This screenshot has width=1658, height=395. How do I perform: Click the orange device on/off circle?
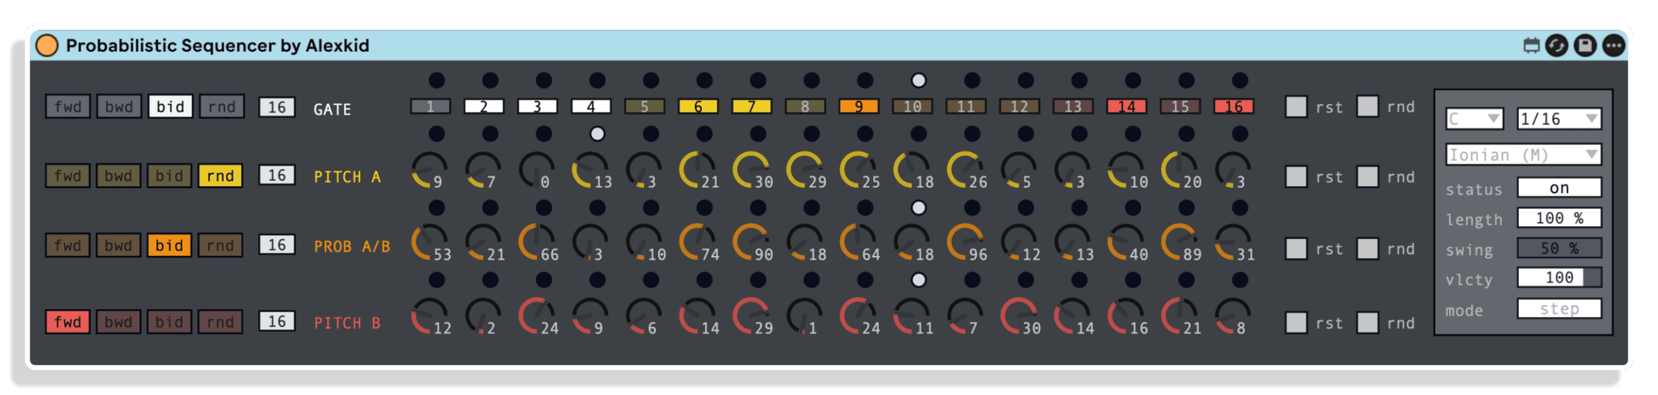click(47, 46)
